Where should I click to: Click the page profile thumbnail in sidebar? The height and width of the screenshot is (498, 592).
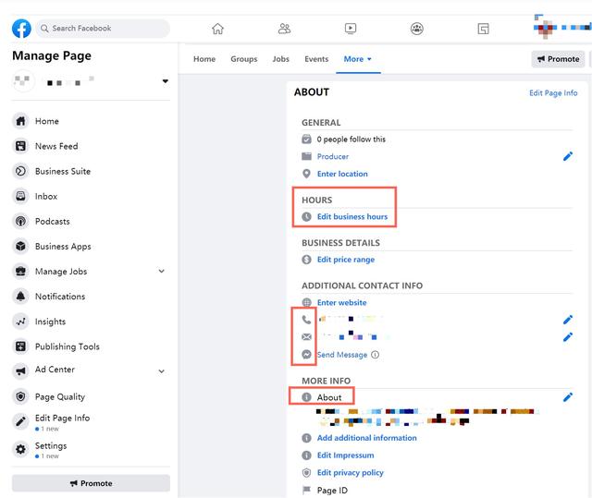tap(23, 80)
